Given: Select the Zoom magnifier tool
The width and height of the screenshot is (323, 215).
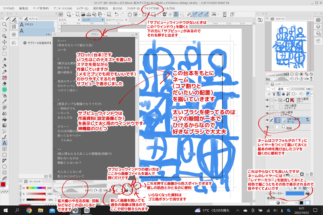Looking at the screenshot, I should point(4,25).
